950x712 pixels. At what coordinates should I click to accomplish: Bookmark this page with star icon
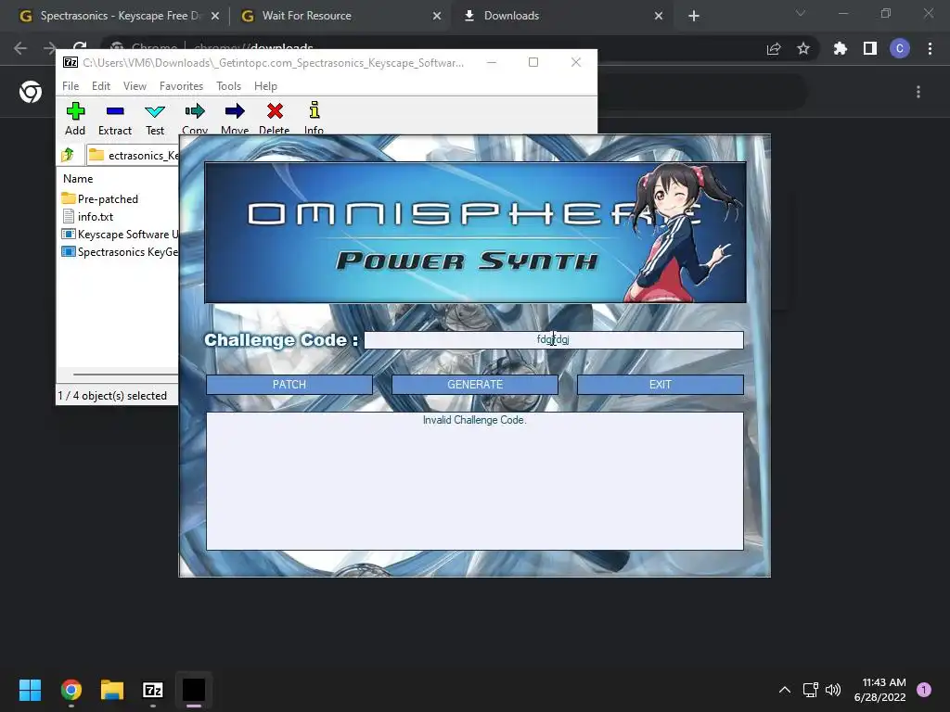pos(803,48)
